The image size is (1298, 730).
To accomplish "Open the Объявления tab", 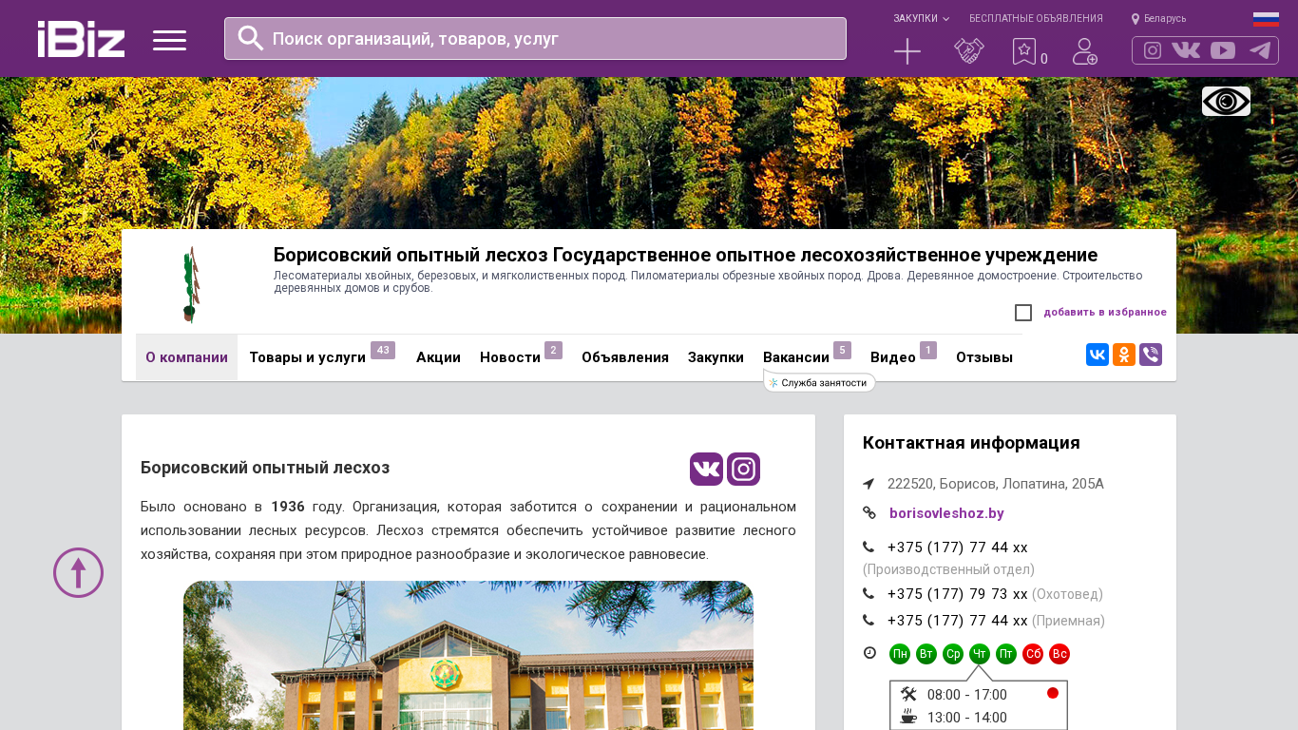I will [x=625, y=357].
